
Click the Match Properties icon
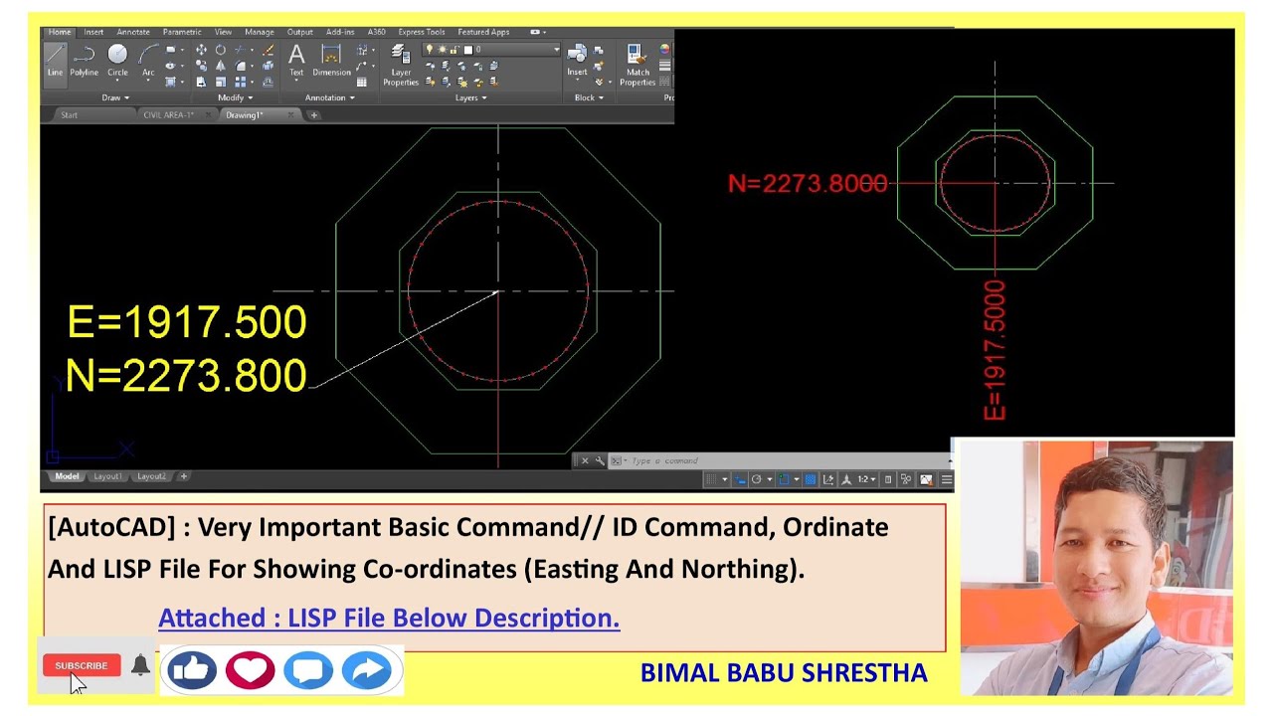pyautogui.click(x=637, y=65)
